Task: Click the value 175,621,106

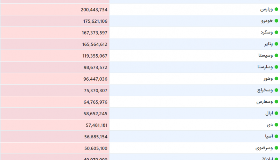Action: coord(95,21)
